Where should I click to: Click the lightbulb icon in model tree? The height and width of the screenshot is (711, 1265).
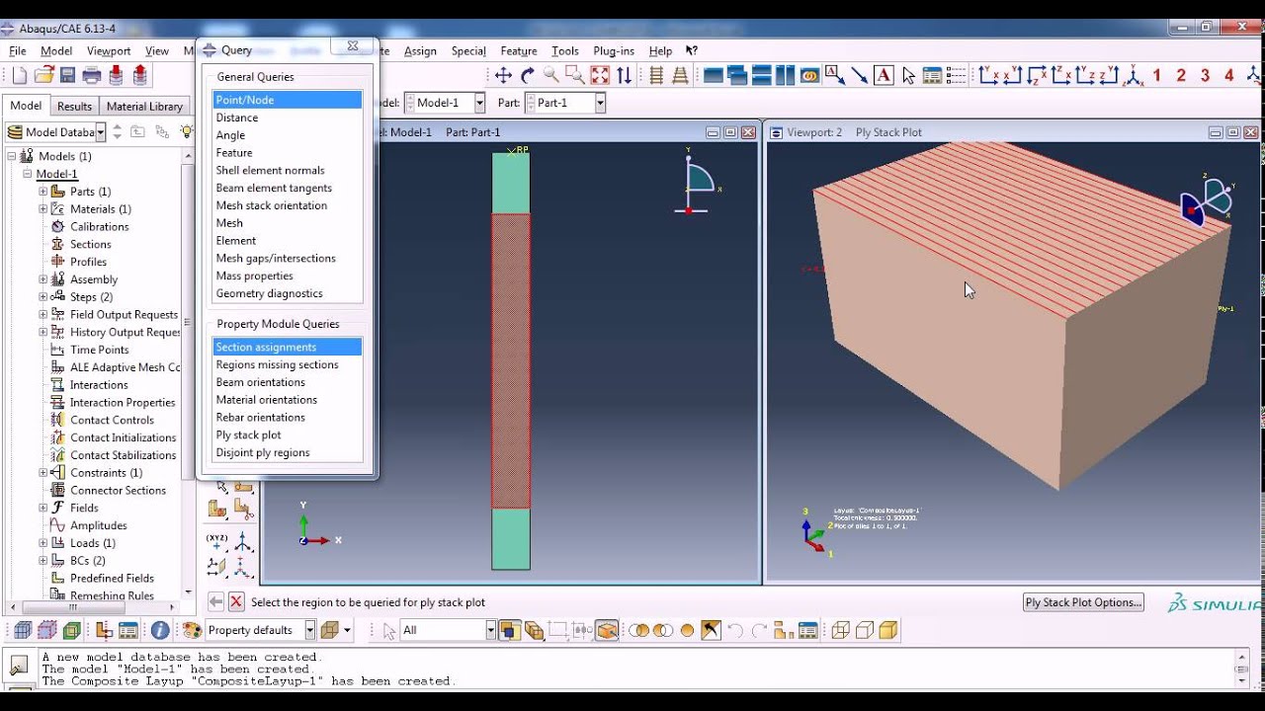click(x=186, y=131)
